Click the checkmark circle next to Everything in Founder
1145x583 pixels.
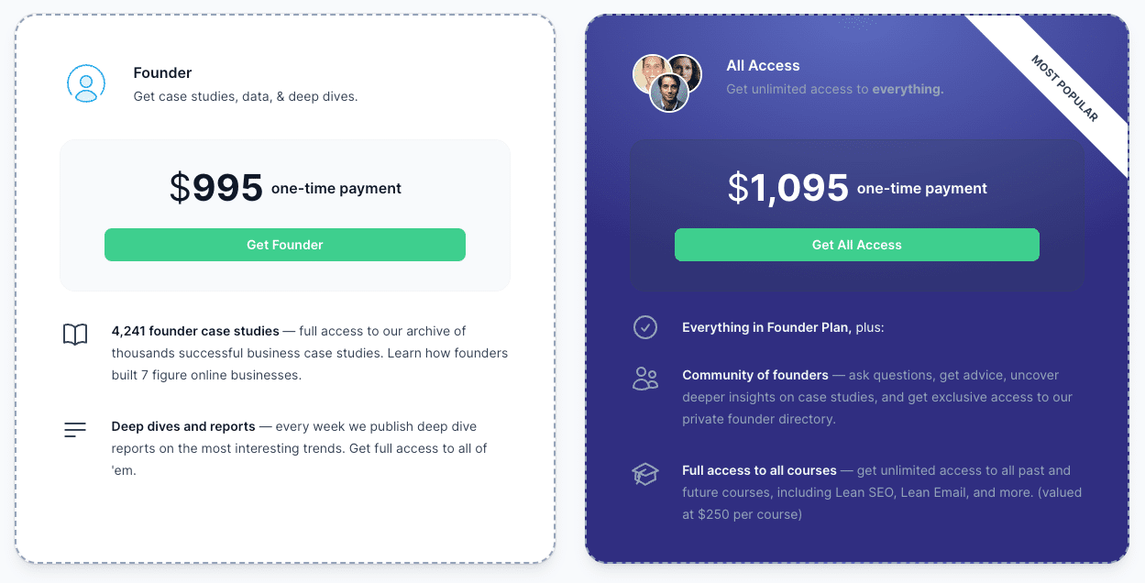(645, 326)
